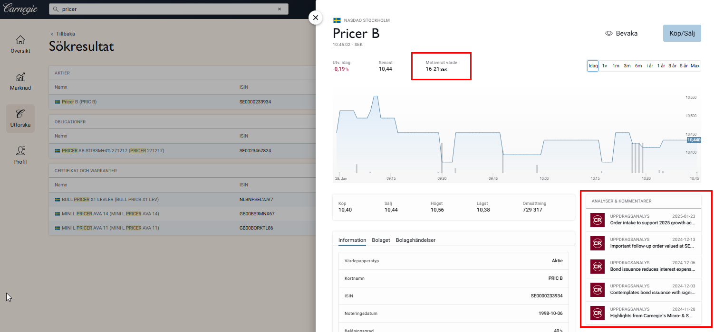Select the Max chart period

coord(695,65)
